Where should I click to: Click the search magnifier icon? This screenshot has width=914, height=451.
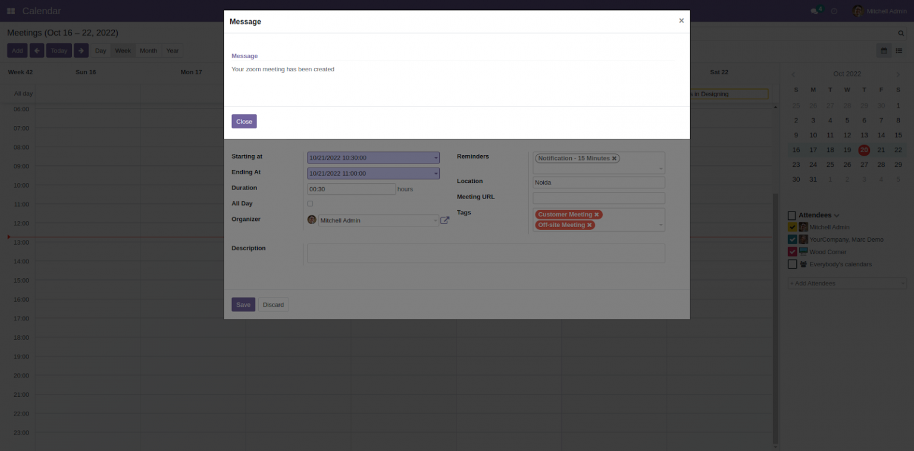[x=900, y=33]
